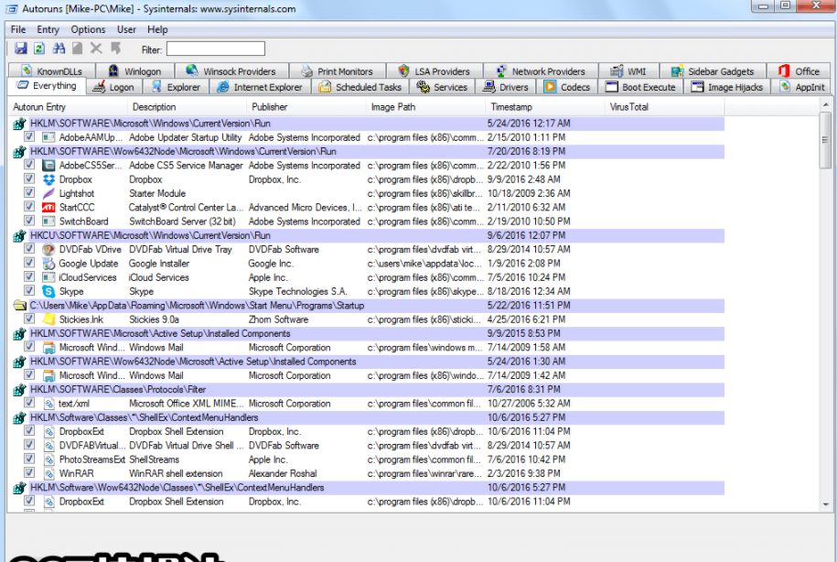The width and height of the screenshot is (837, 562).
Task: Sort by the Timestamp column header
Action: [511, 107]
